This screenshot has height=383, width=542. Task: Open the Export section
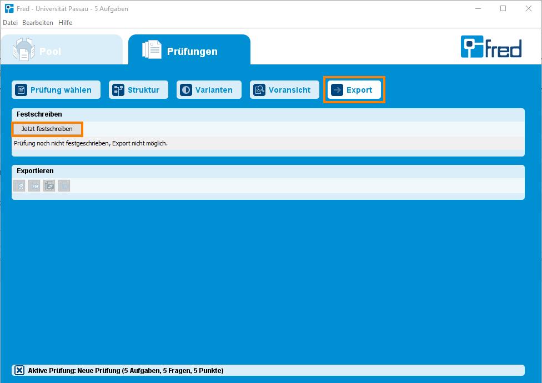pos(354,90)
